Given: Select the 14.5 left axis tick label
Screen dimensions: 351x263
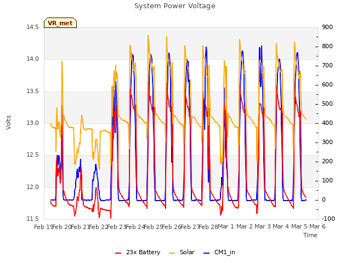Looking at the screenshot, I should pyautogui.click(x=33, y=27).
